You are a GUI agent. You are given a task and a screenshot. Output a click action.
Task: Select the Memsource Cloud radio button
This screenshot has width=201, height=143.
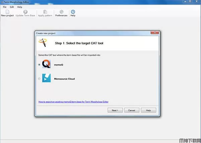click(x=39, y=79)
